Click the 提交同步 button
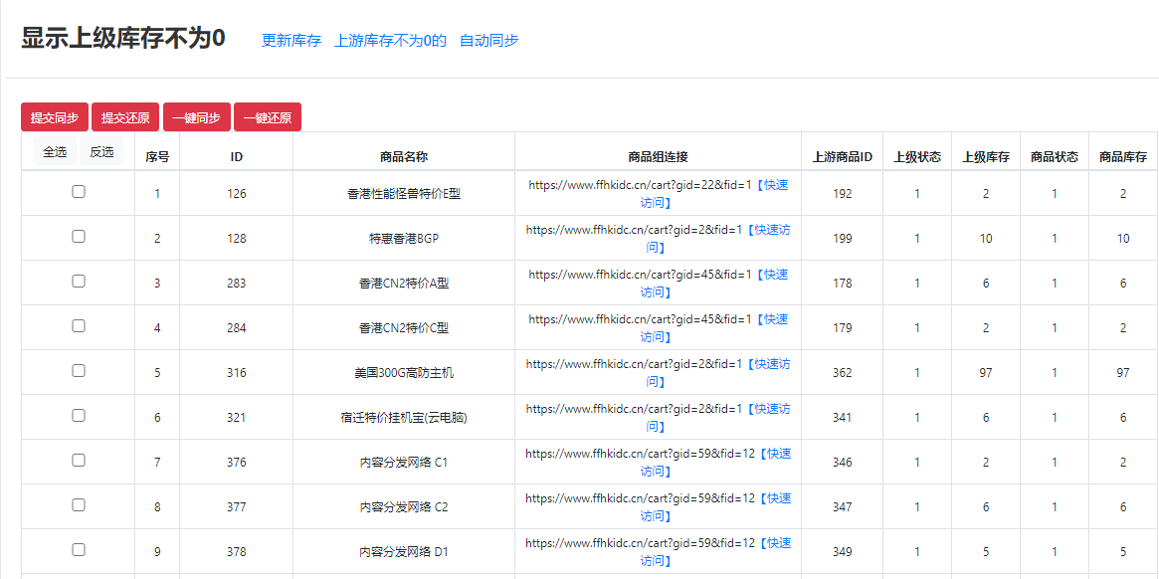Screen dimensions: 1159x579 [55, 117]
